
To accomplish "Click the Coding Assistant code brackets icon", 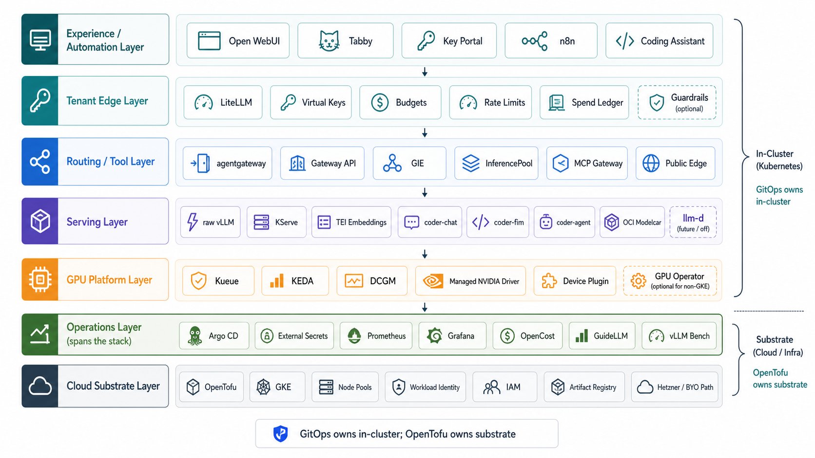I will tap(625, 41).
